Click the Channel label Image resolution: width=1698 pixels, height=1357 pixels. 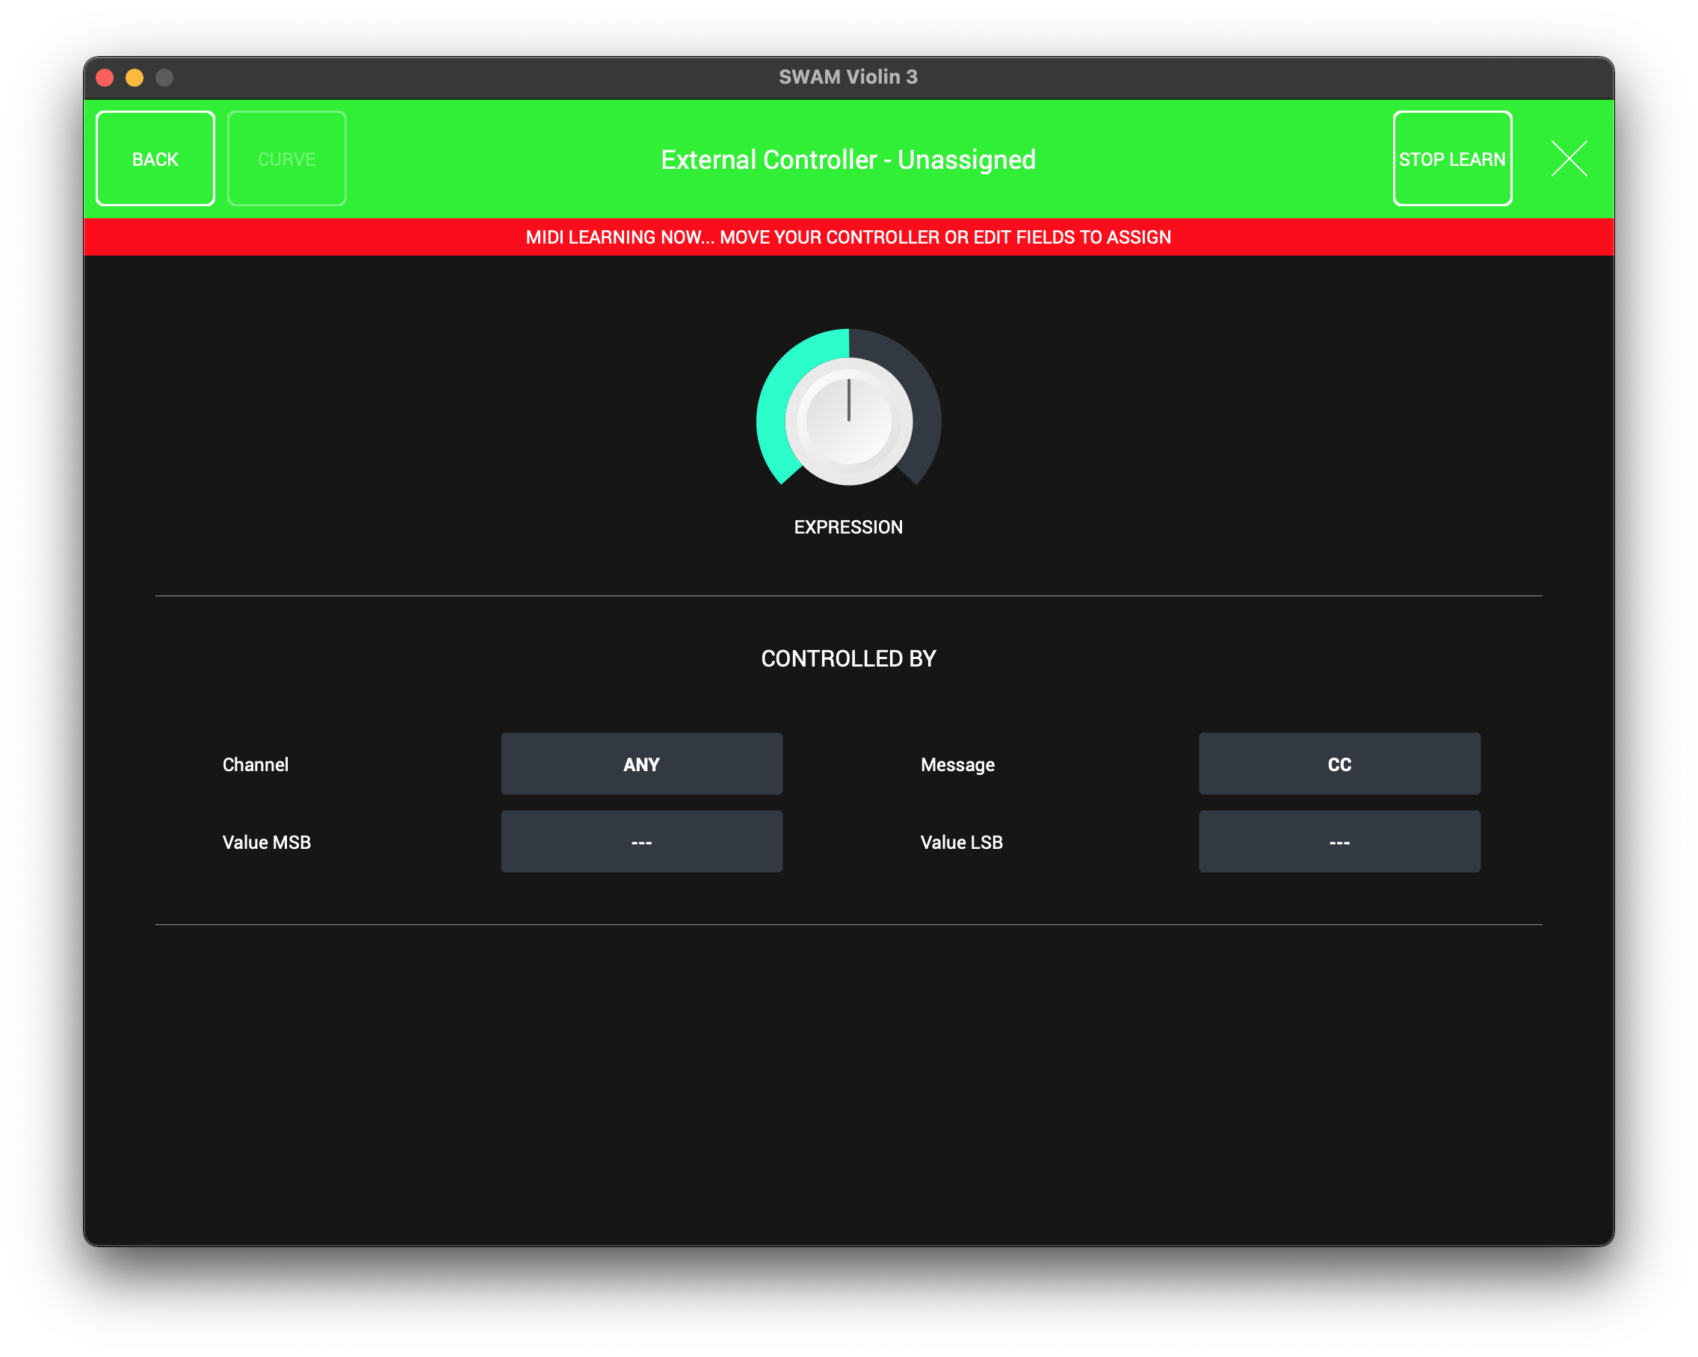pos(255,764)
